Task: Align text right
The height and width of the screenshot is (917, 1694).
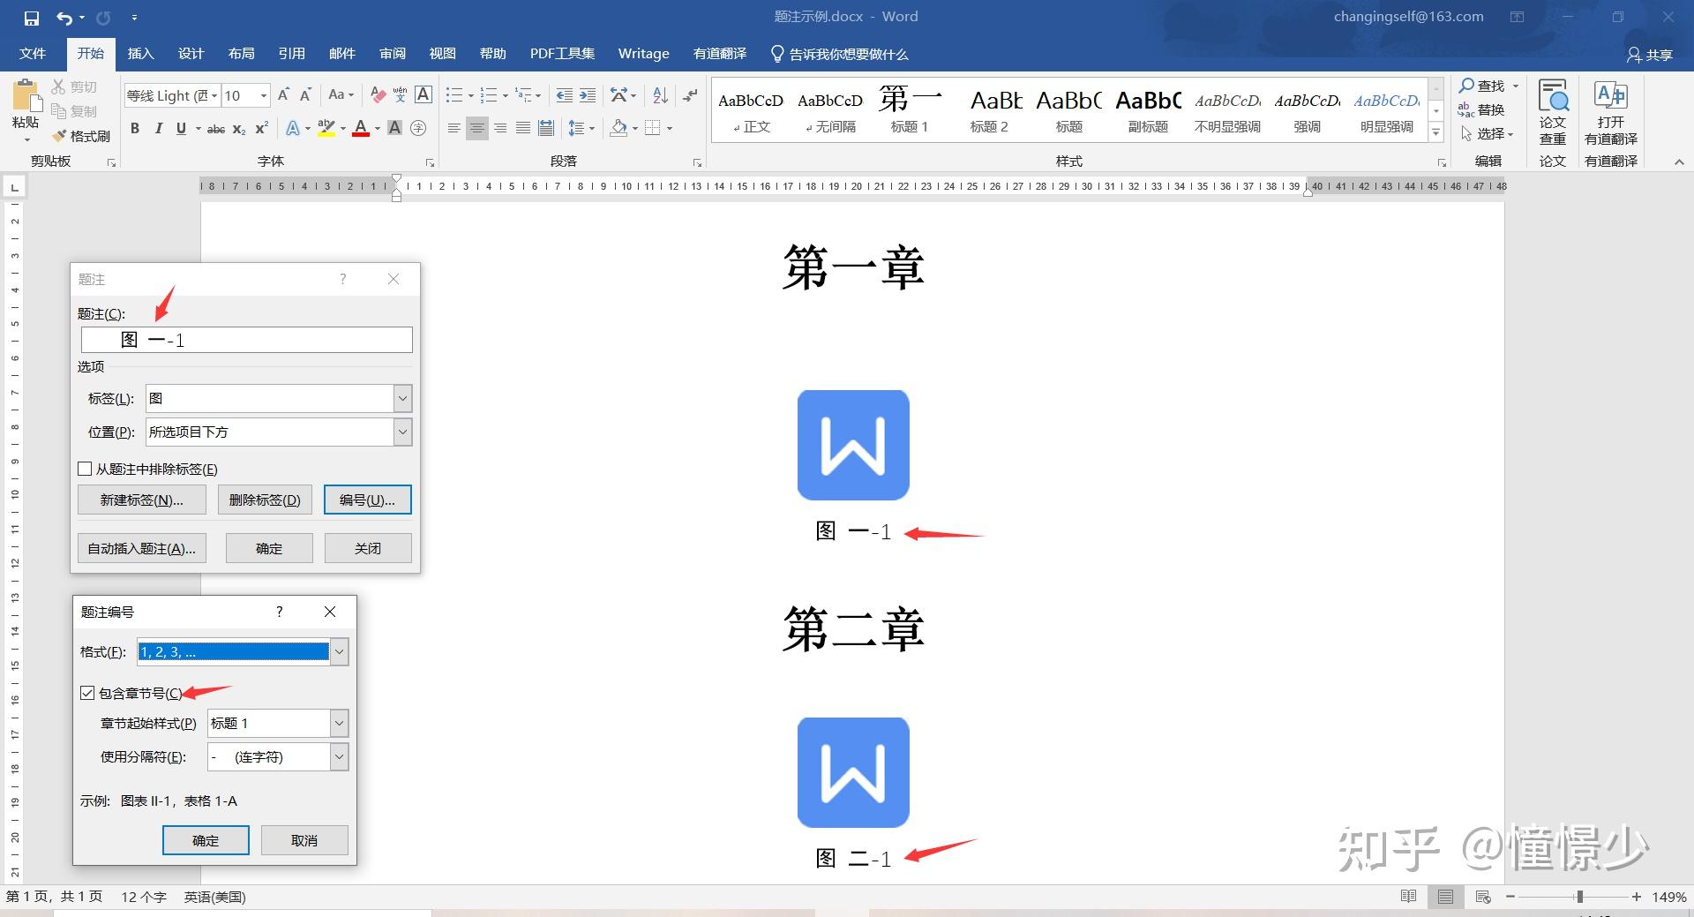Action: pyautogui.click(x=500, y=129)
